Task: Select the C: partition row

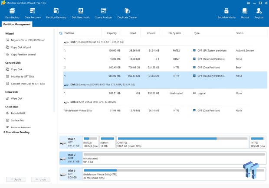Action: point(165,67)
